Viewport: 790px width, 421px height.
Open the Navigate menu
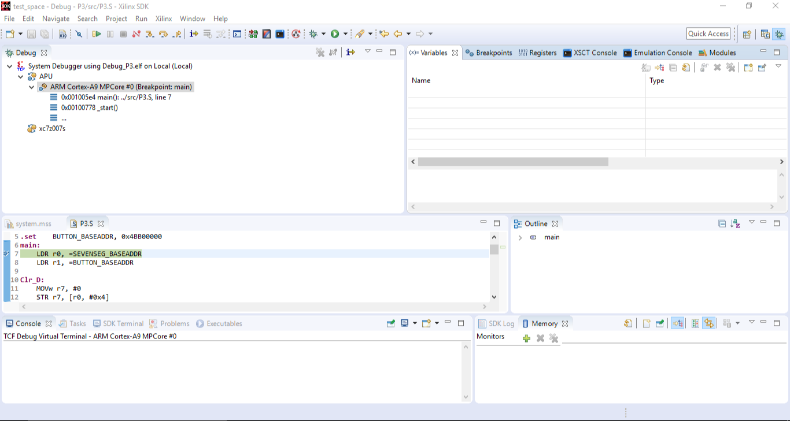click(x=56, y=18)
